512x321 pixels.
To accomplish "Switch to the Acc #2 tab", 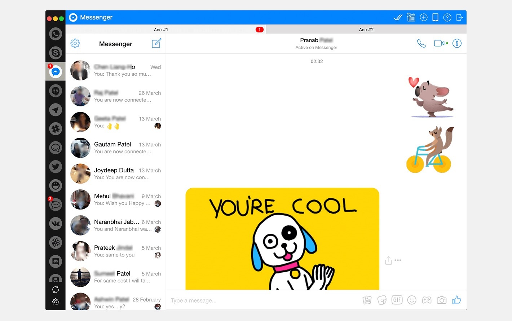I will point(366,30).
